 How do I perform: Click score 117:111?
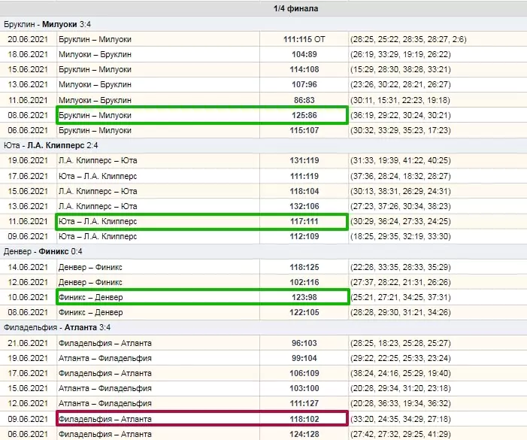tap(304, 222)
